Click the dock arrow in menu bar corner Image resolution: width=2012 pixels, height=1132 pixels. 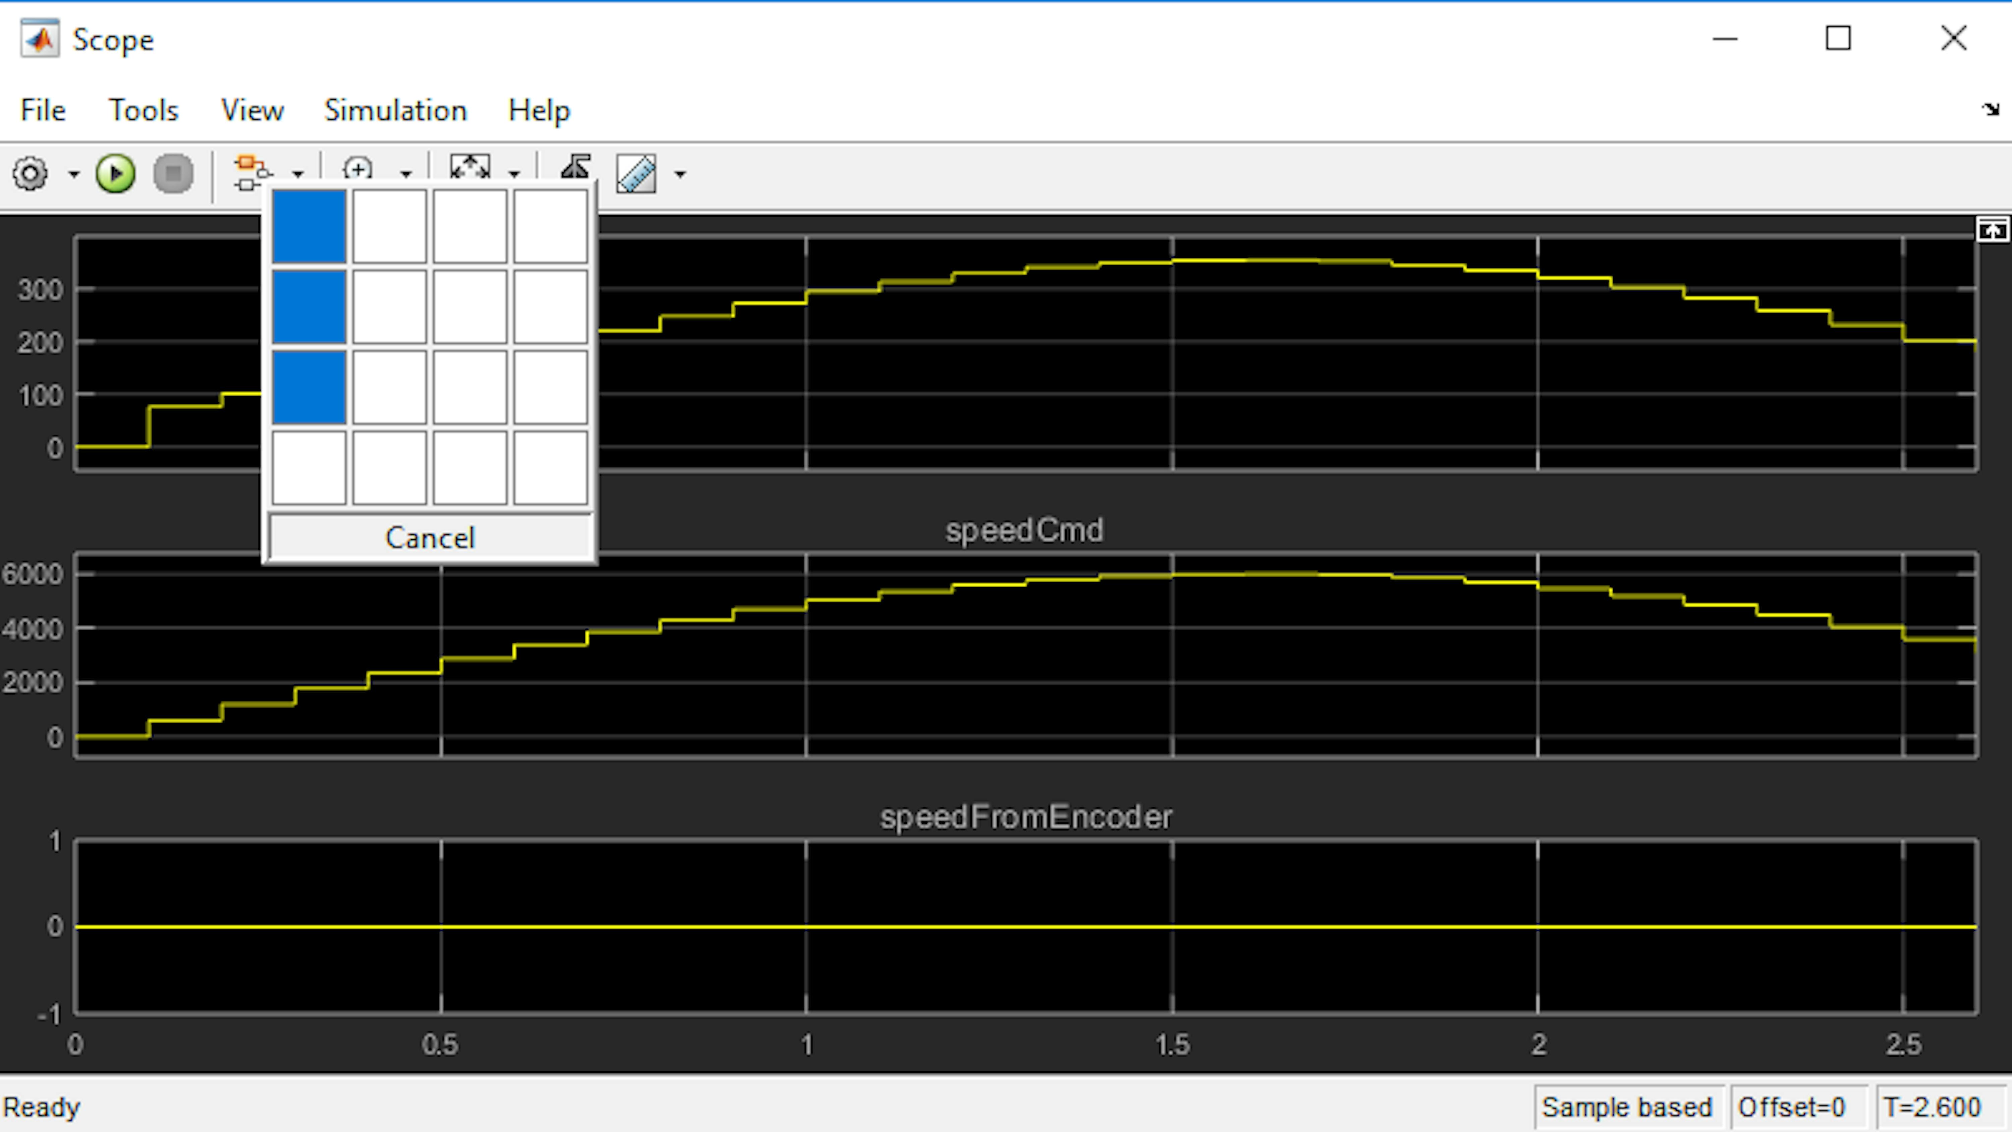tap(1990, 109)
